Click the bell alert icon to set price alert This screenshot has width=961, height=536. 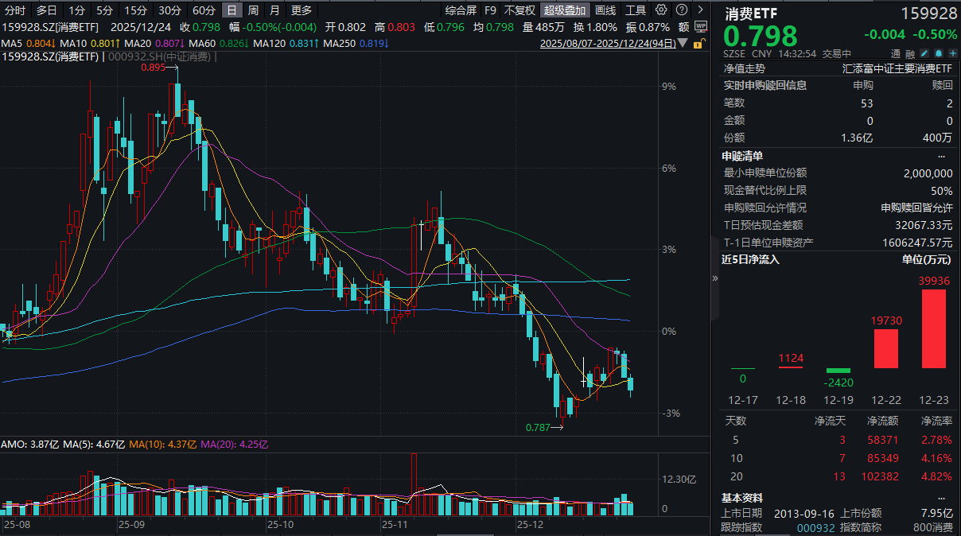click(x=939, y=52)
